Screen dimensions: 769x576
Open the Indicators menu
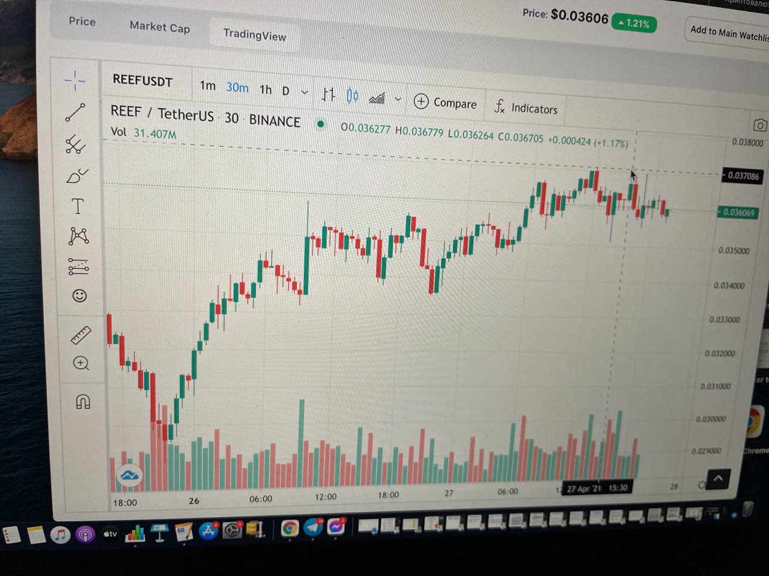tap(526, 108)
